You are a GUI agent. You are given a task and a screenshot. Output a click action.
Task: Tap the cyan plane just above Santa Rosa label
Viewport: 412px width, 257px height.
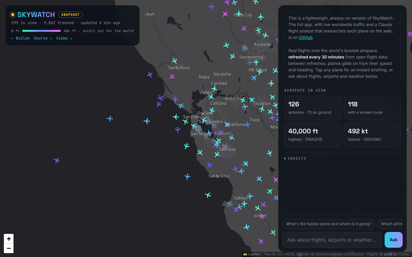(174, 61)
